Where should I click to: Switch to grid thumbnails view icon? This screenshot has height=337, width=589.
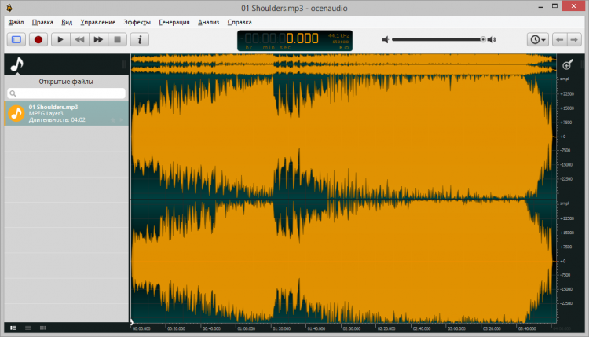43,328
